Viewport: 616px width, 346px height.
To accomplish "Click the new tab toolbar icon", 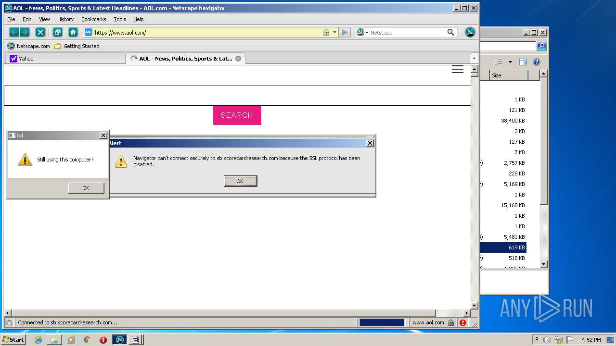I will point(57,32).
